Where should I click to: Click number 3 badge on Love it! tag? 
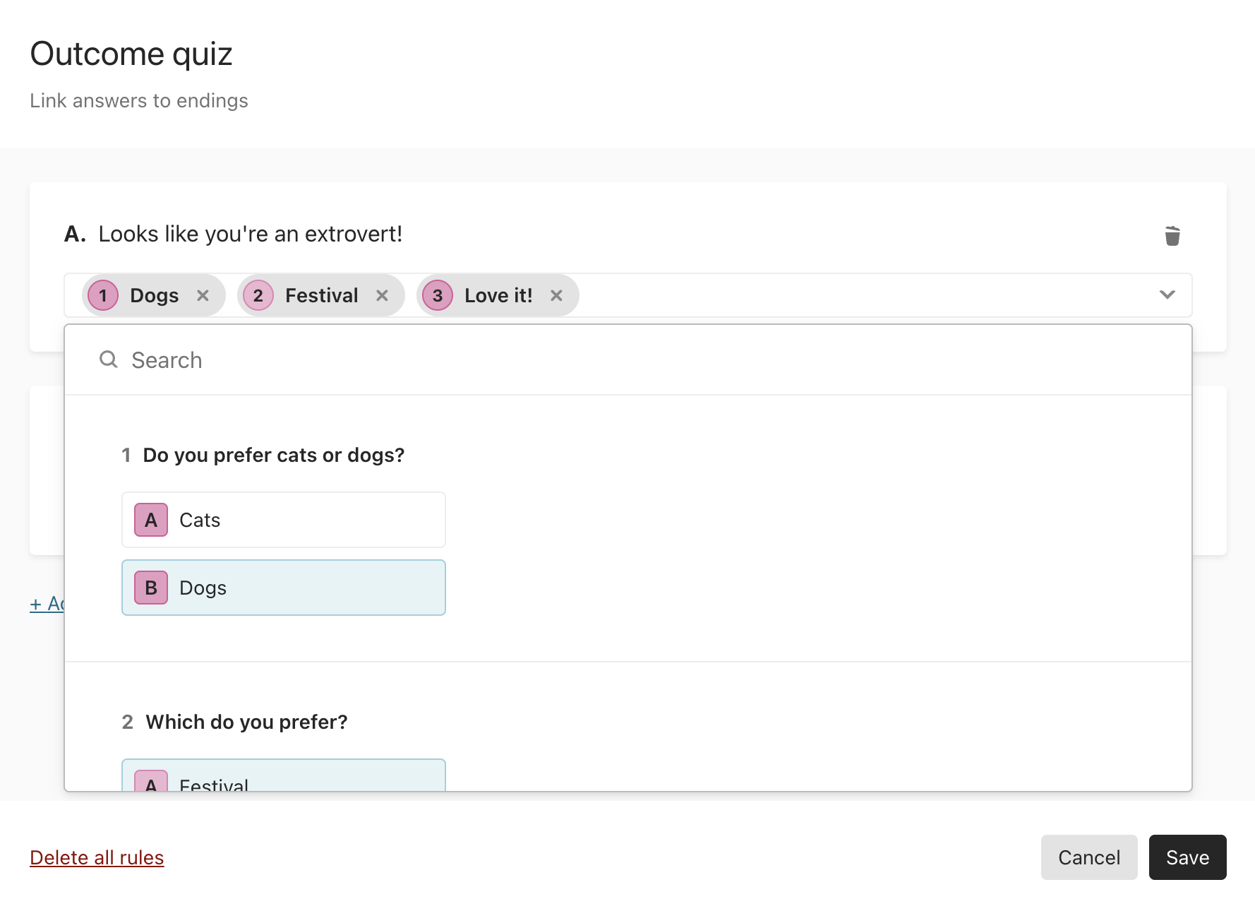point(438,295)
